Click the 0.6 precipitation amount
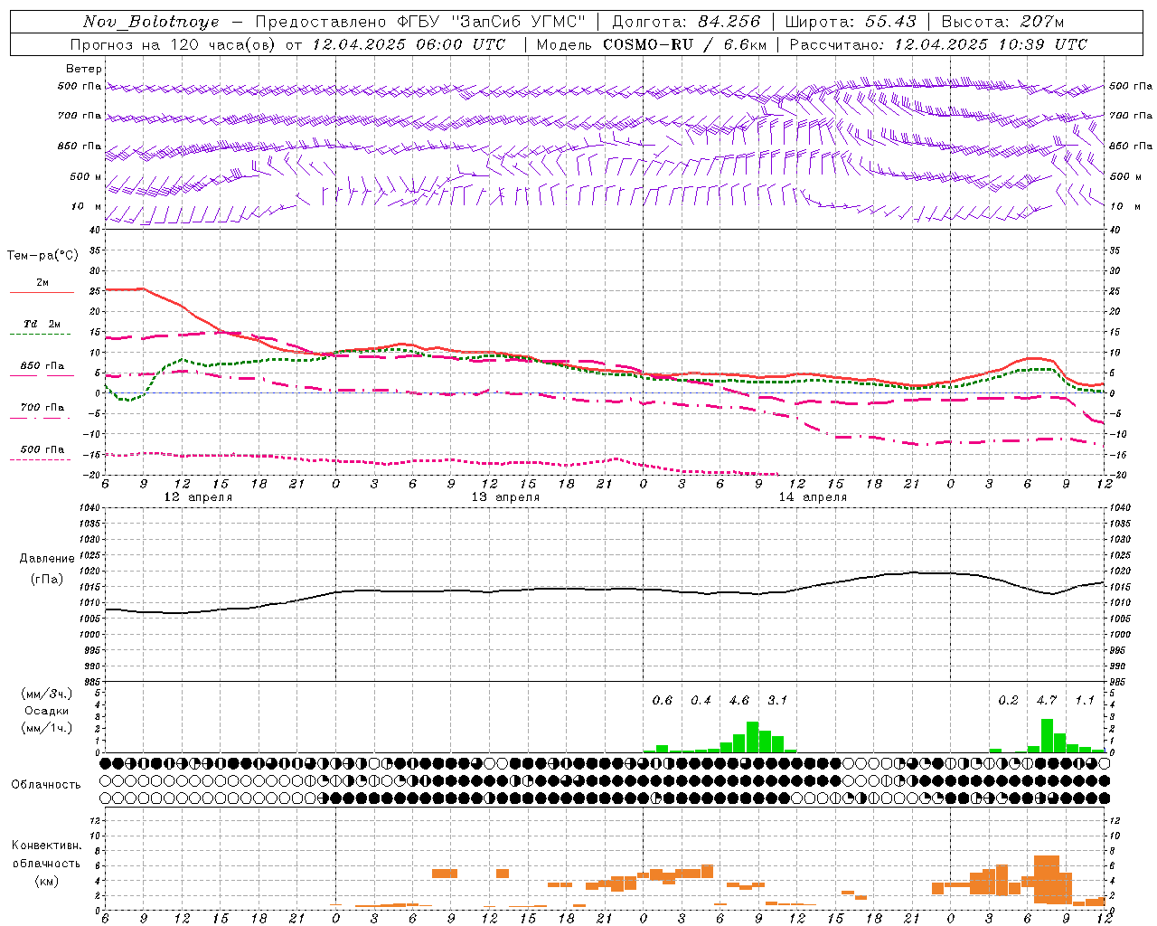This screenshot has width=1157, height=926. click(x=663, y=700)
